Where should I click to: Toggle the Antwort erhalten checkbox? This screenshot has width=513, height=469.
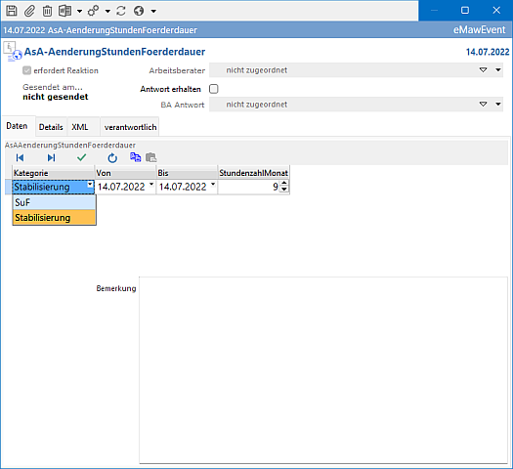click(214, 89)
